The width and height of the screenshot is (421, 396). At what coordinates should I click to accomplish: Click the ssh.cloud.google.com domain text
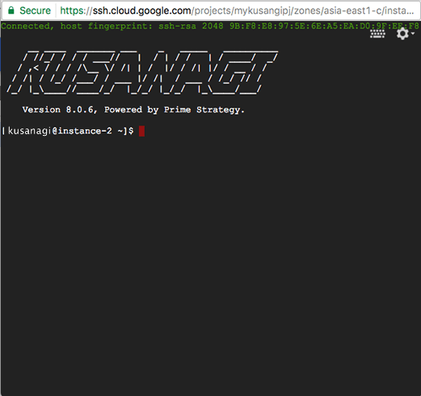[x=142, y=11]
